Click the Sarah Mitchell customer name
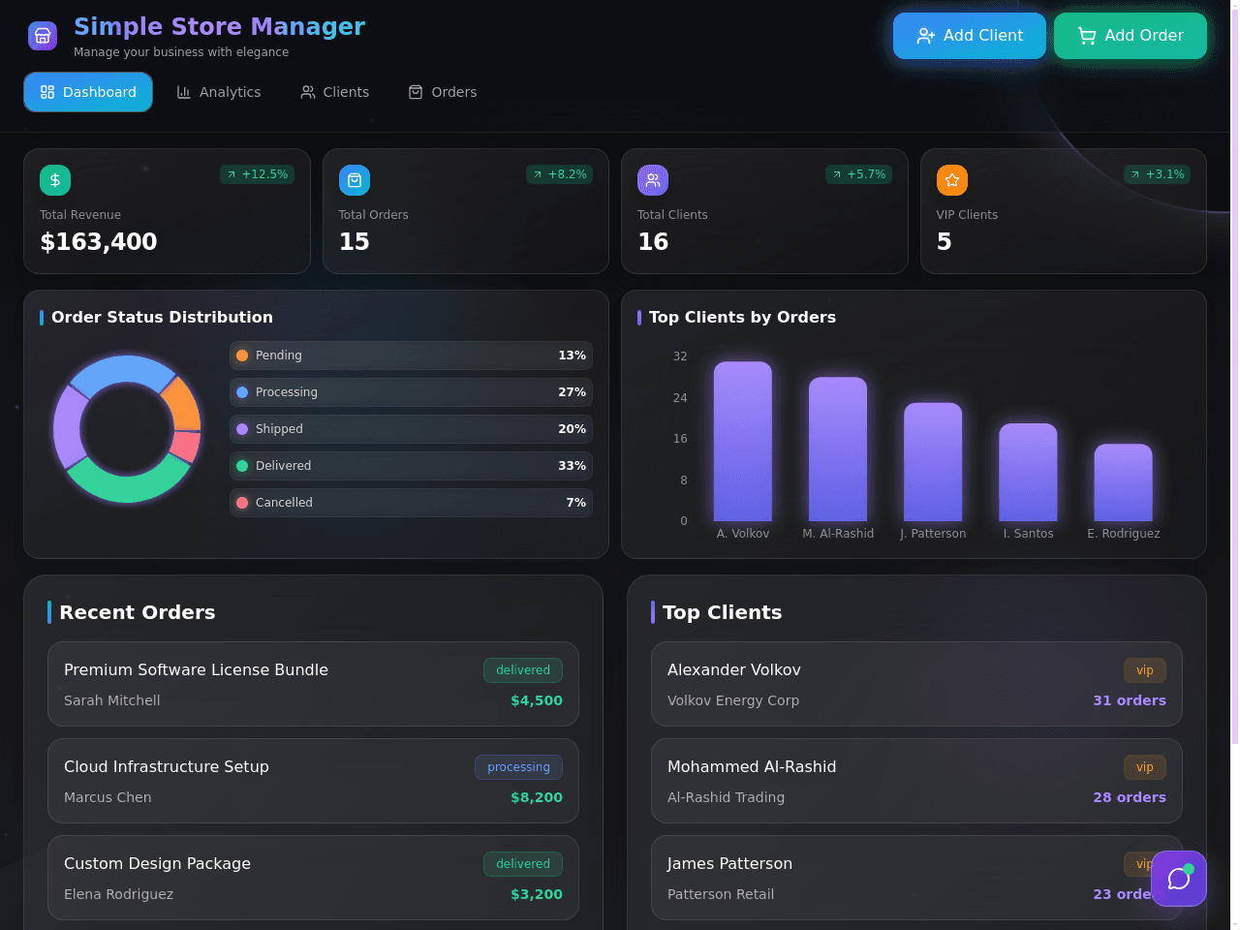1240x930 pixels. tap(112, 700)
